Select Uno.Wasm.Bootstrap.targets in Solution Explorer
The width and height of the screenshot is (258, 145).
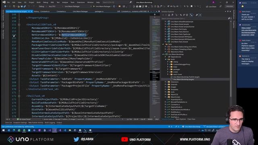click(183, 79)
